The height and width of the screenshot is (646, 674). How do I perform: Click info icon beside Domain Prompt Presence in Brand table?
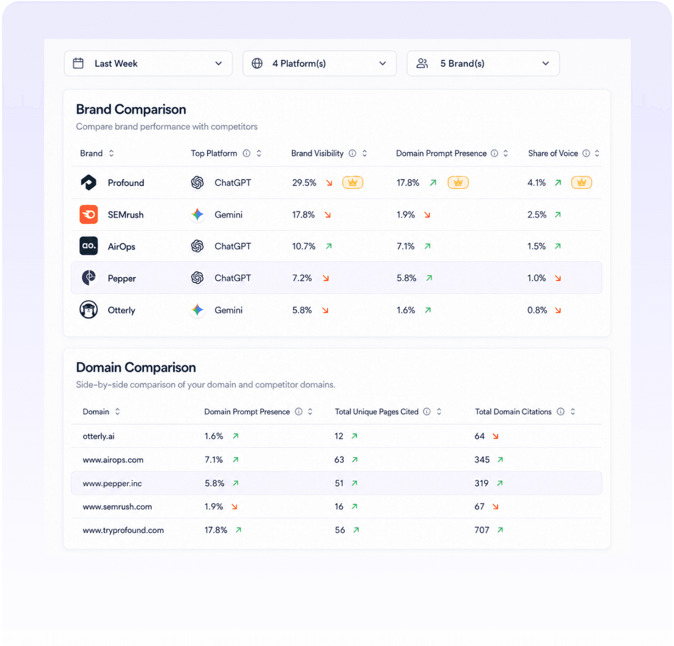494,153
